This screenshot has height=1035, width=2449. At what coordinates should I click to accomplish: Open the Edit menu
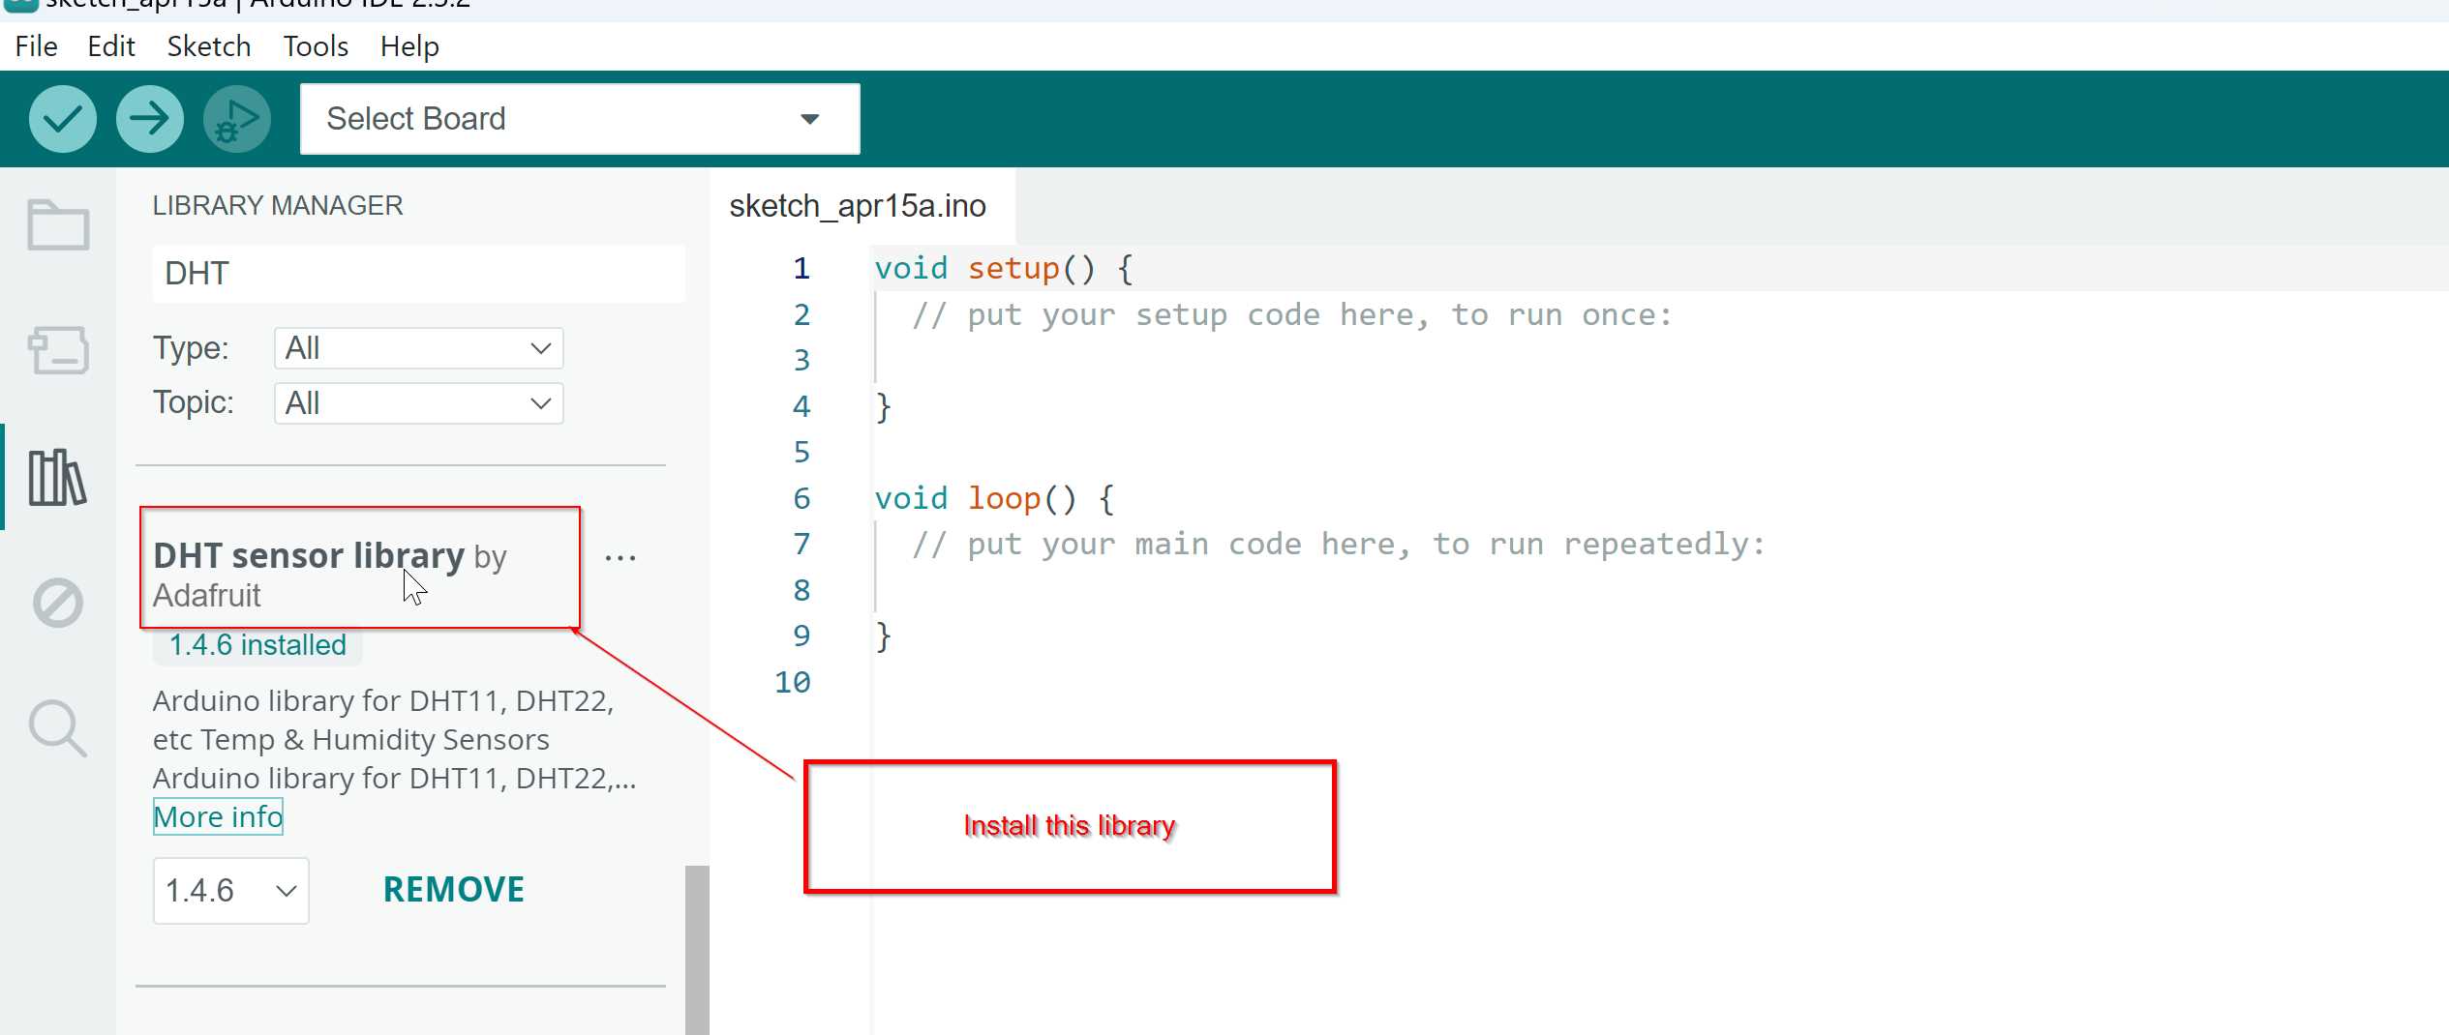coord(111,46)
